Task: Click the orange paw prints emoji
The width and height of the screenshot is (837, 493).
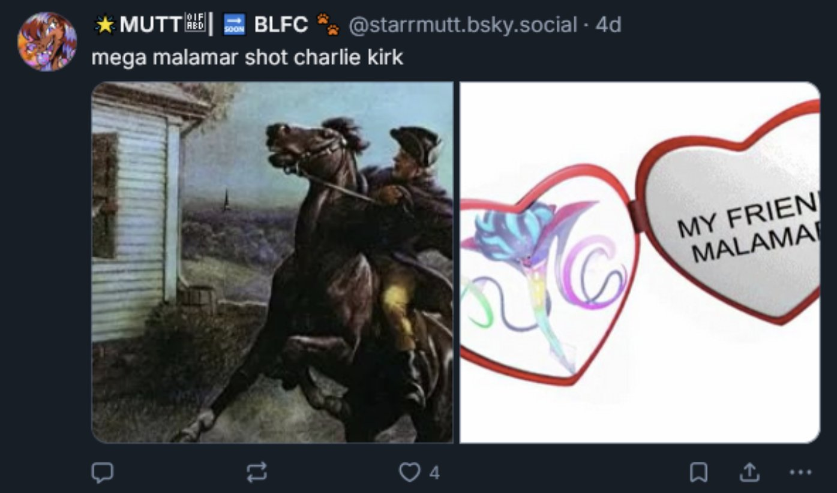Action: [328, 25]
